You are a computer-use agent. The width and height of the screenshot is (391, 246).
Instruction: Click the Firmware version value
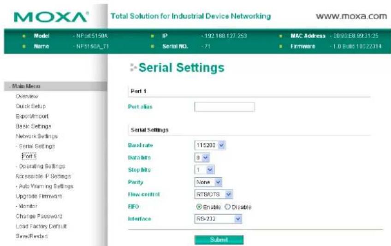[x=357, y=47]
